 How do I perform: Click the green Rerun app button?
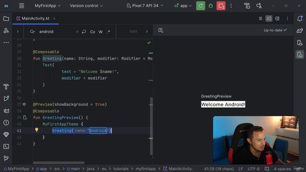200,6
